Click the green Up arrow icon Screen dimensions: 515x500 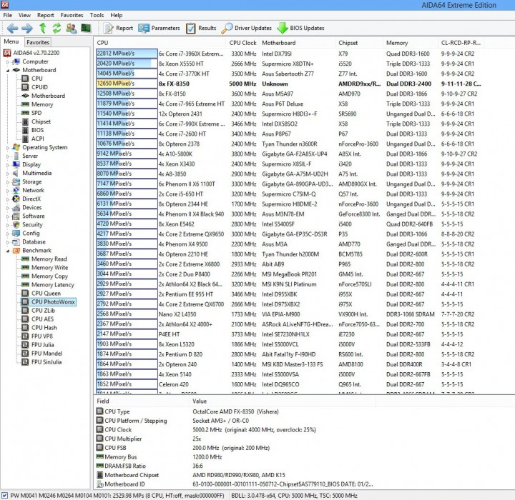click(42, 28)
